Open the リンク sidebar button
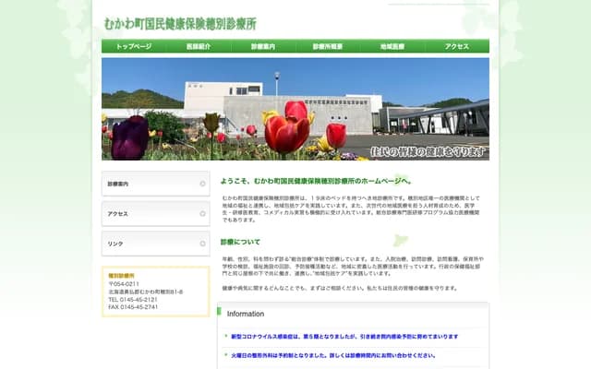The height and width of the screenshot is (369, 591). pyautogui.click(x=156, y=244)
